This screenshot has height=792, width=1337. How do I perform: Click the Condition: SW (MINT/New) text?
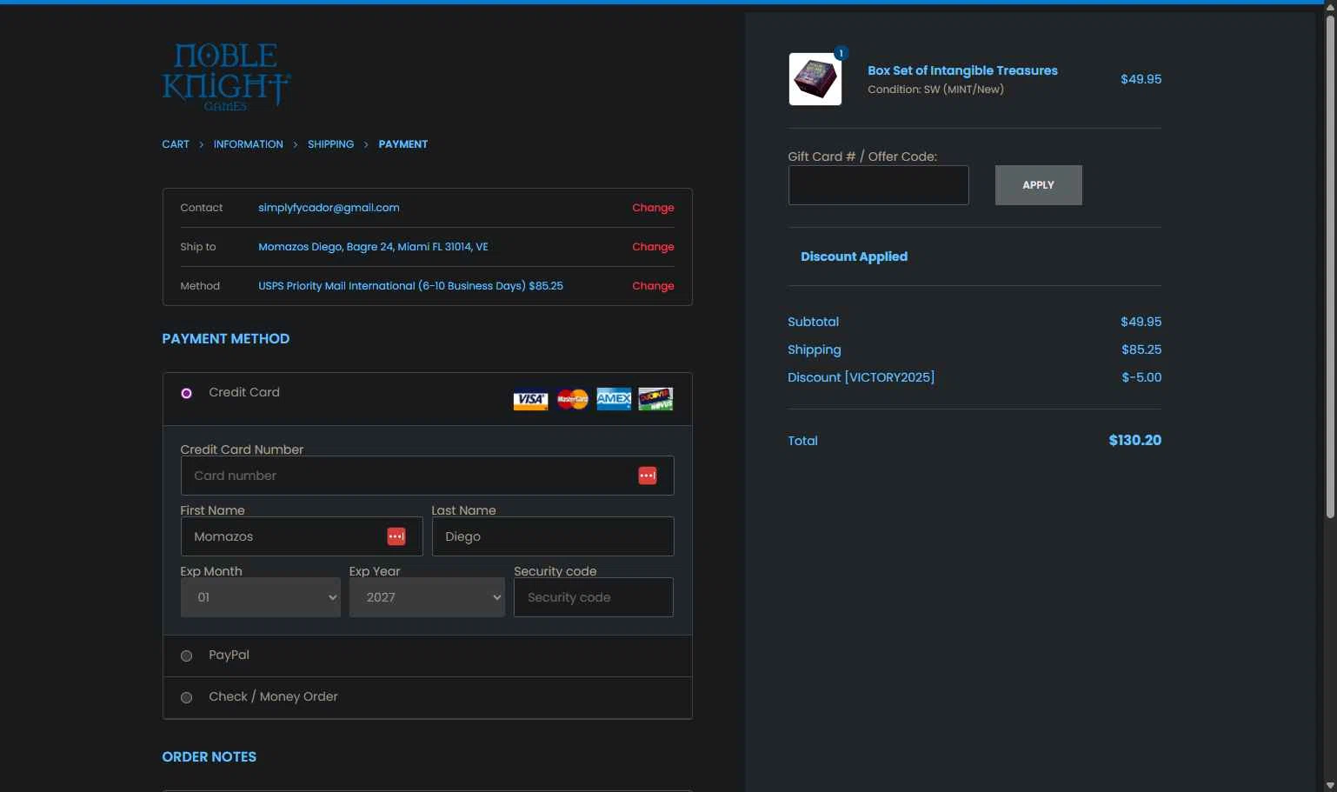tap(935, 90)
